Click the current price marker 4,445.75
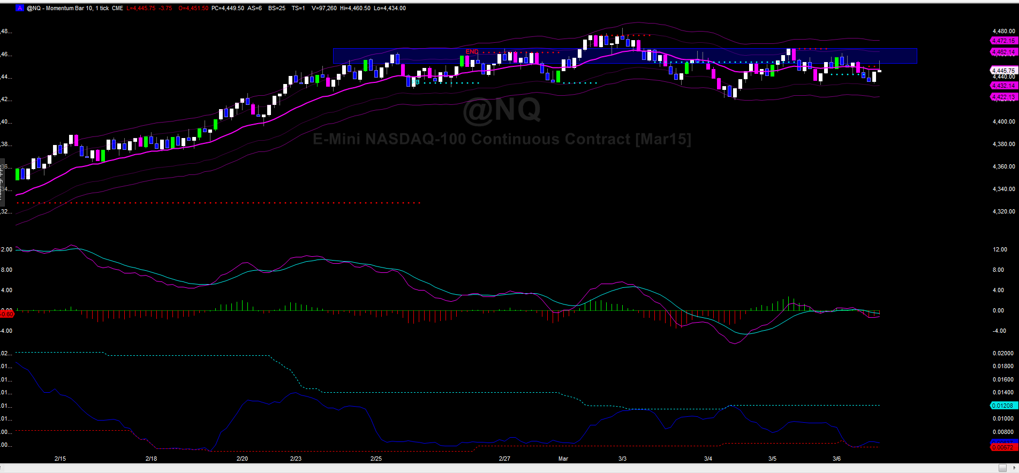The width and height of the screenshot is (1019, 473). coord(1003,70)
